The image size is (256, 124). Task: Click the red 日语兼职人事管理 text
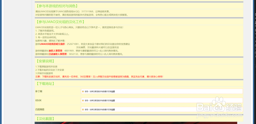click(x=58, y=54)
